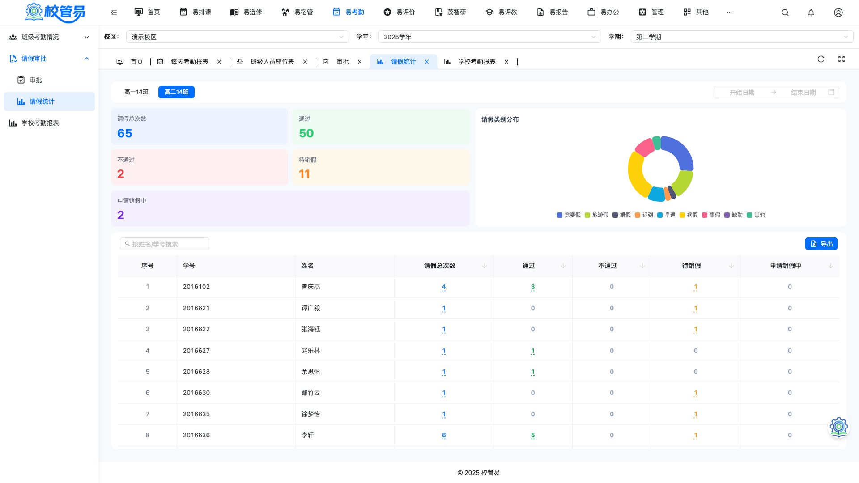Viewport: 859px width, 483px height.
Task: Open 首页 in top navigation
Action: point(148,12)
